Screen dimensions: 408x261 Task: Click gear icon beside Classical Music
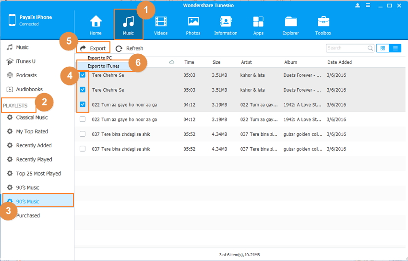(10, 117)
